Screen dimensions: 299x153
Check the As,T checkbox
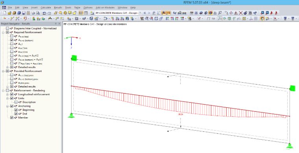[12, 44]
